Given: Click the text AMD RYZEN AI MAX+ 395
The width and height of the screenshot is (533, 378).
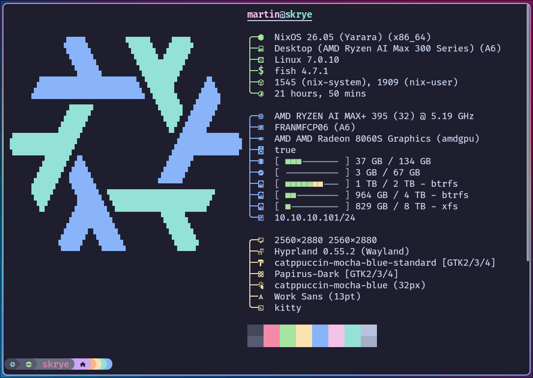Looking at the screenshot, I should 331,116.
